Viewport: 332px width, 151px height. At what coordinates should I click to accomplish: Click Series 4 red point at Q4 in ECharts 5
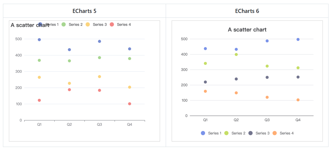click(130, 104)
